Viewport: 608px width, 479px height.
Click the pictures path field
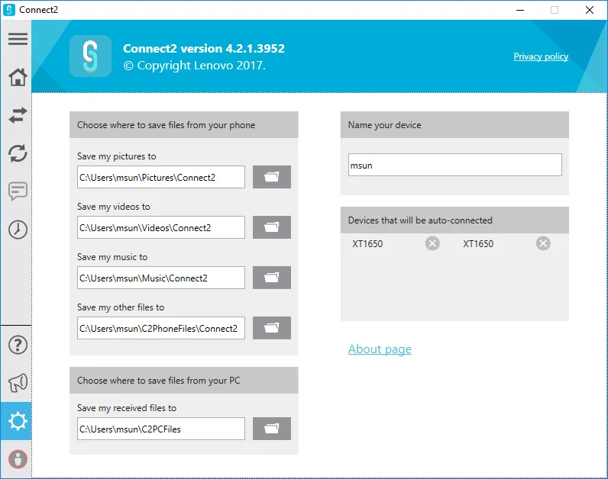161,177
